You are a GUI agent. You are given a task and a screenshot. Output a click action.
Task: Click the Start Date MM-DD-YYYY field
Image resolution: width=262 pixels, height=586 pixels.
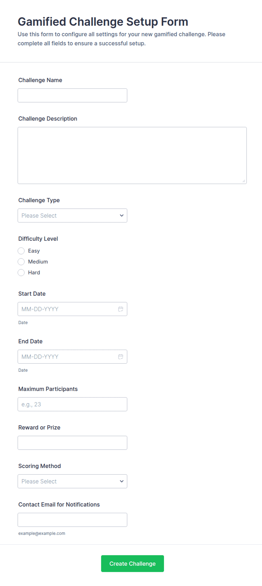(x=72, y=309)
